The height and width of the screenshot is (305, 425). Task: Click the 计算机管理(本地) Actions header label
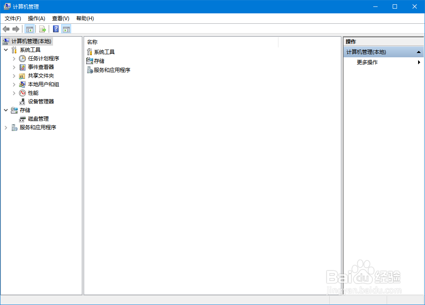pos(366,52)
